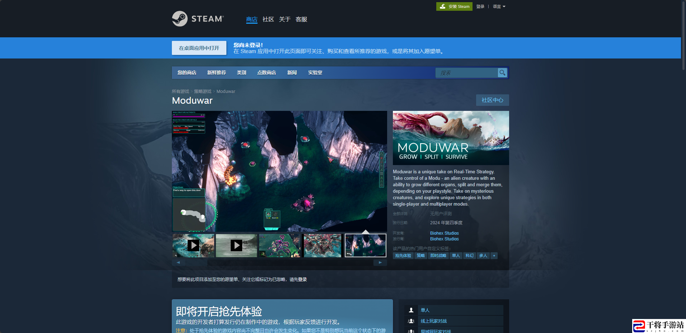Click the left arrow of thumbnail strip
Image resolution: width=686 pixels, height=333 pixels.
coord(178,263)
